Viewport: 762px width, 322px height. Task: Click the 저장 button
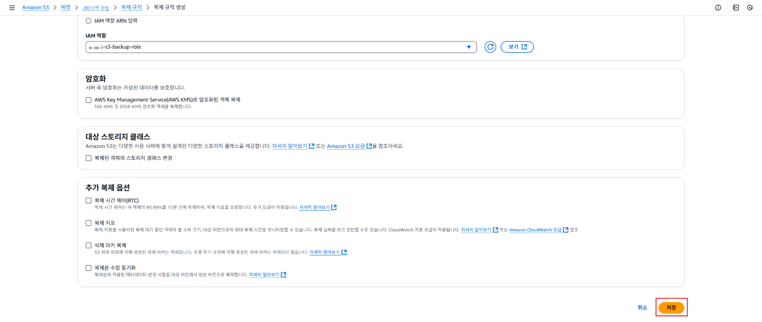(x=671, y=307)
